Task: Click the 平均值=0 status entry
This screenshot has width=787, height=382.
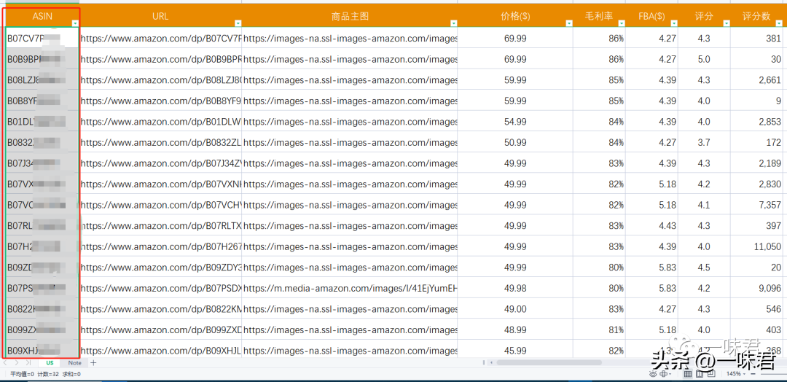Action: [23, 374]
